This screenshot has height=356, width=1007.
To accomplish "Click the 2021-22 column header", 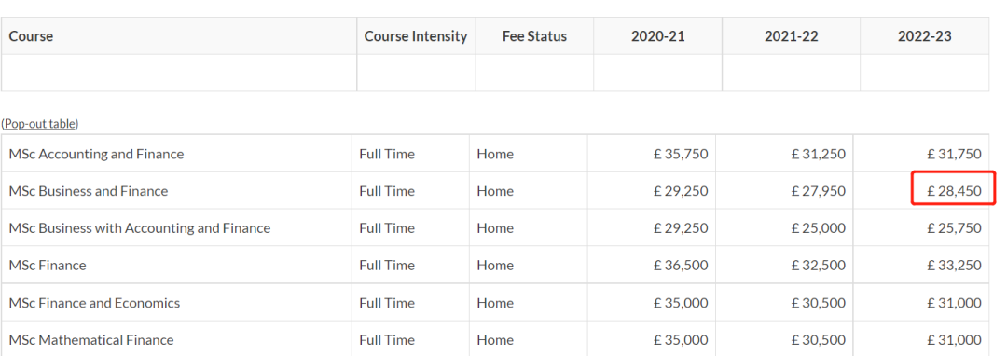I will coord(792,36).
